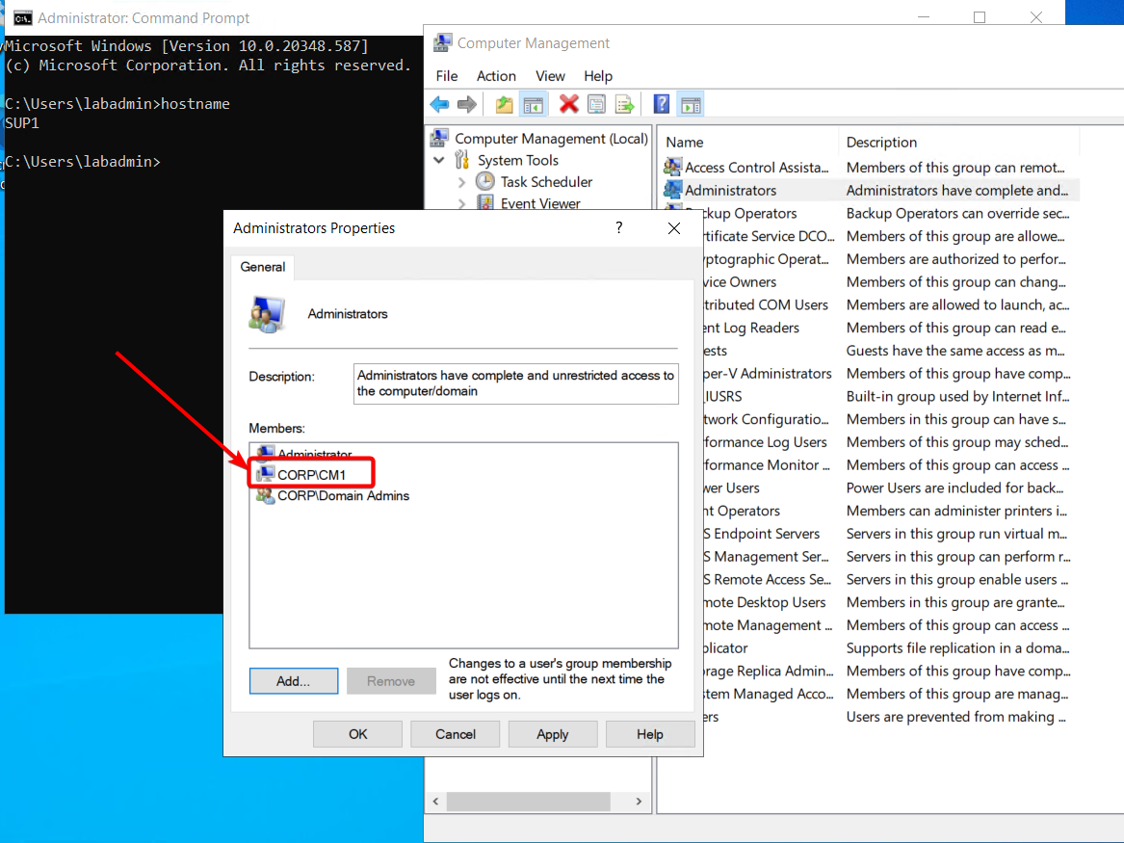Click Cancel in Administrators Properties
The height and width of the screenshot is (843, 1124).
click(x=456, y=734)
